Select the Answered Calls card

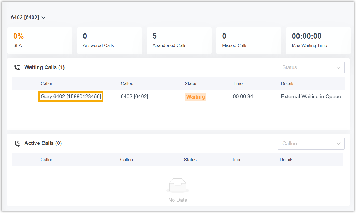[x=109, y=40]
